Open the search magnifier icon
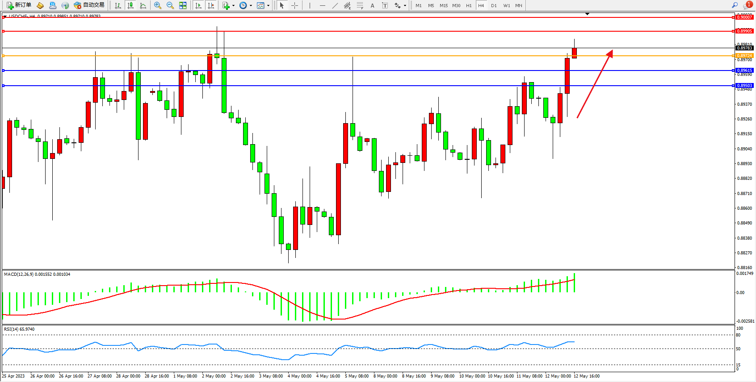Image resolution: width=756 pixels, height=382 pixels. point(735,5)
